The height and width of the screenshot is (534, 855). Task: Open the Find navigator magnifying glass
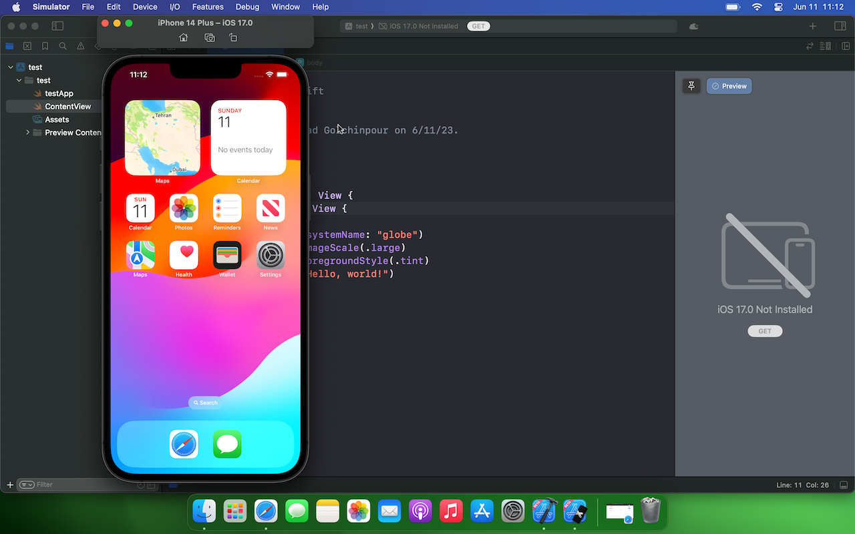[62, 46]
